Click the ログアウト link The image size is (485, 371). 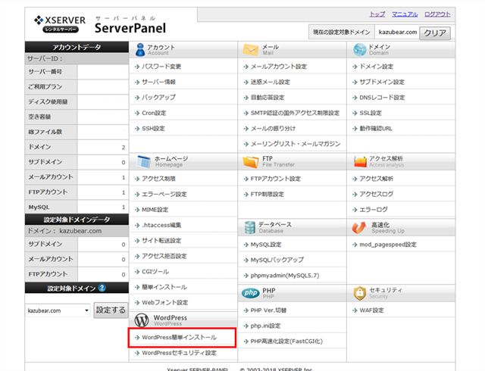[437, 14]
